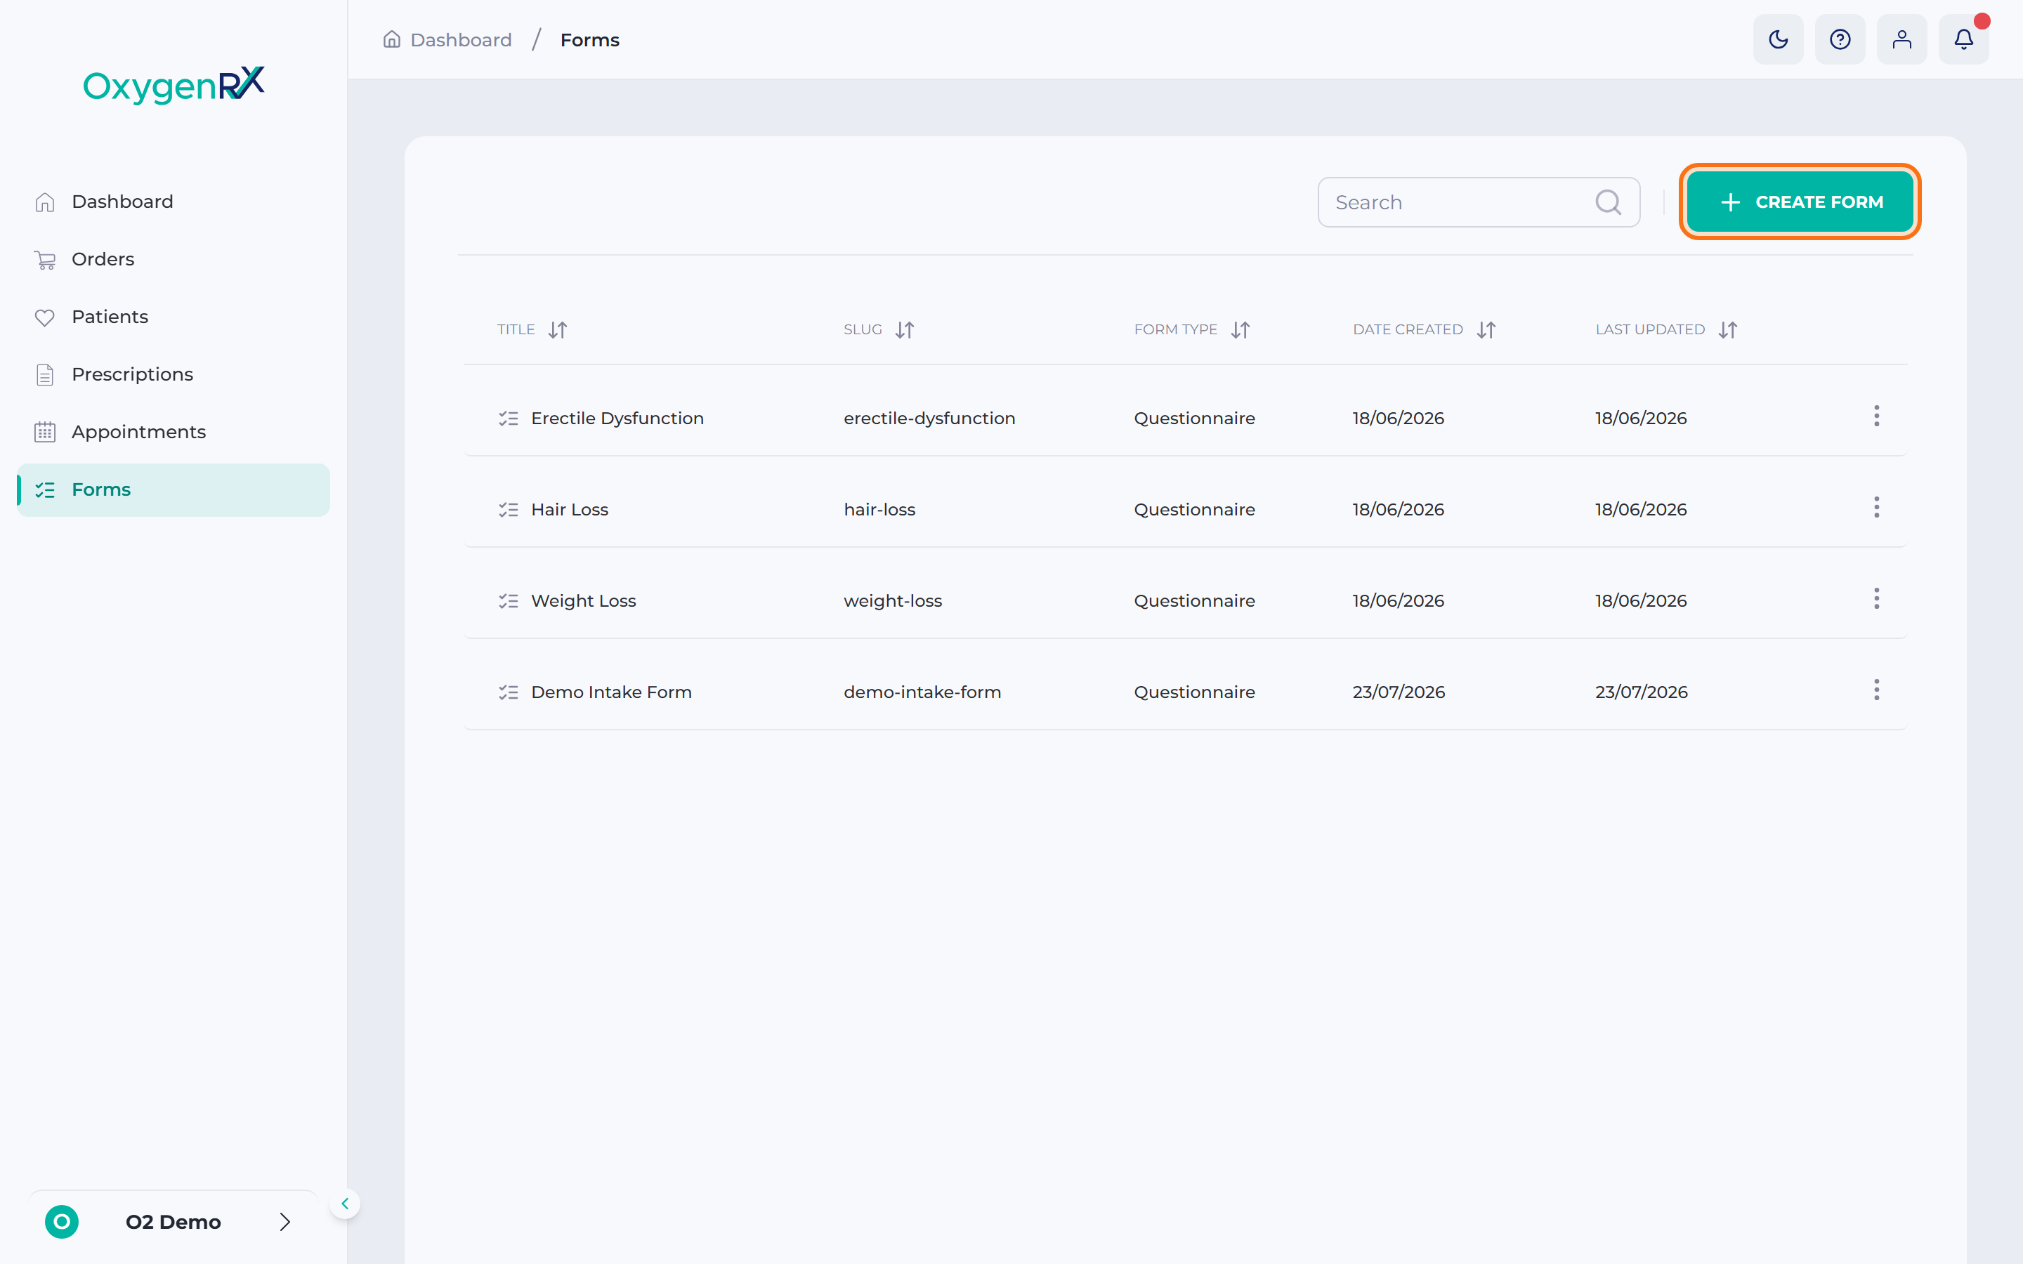This screenshot has height=1264, width=2023.
Task: Open actions menu for Demo Intake Form
Action: (x=1877, y=690)
